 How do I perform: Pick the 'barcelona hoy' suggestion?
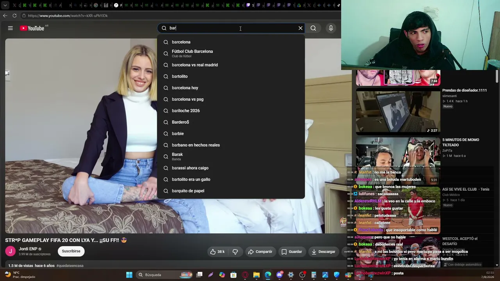coord(231,88)
